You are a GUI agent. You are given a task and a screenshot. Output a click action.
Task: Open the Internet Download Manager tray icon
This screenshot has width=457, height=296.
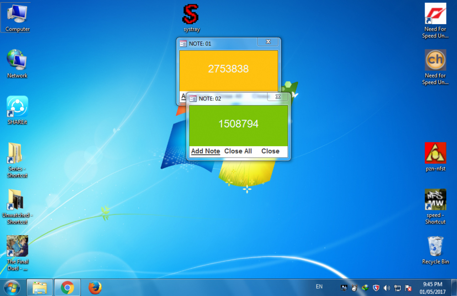[x=365, y=288]
